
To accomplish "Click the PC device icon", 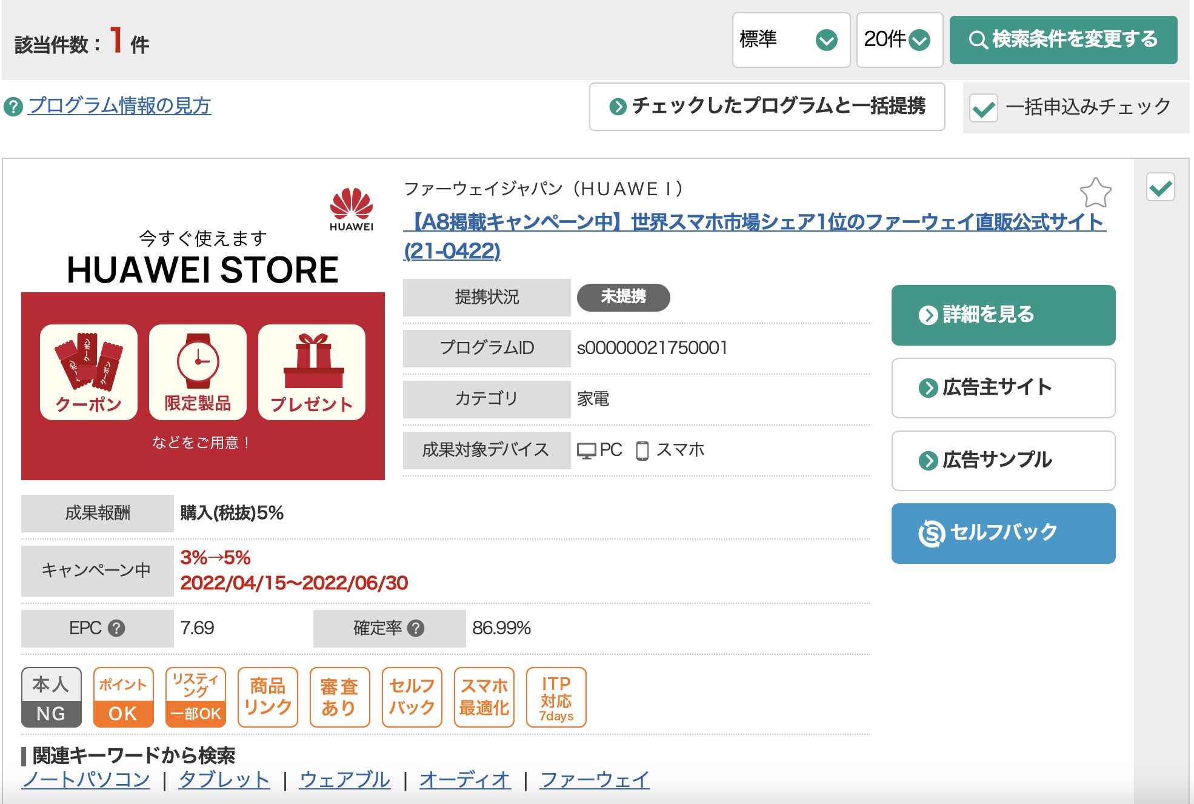I will 587,451.
